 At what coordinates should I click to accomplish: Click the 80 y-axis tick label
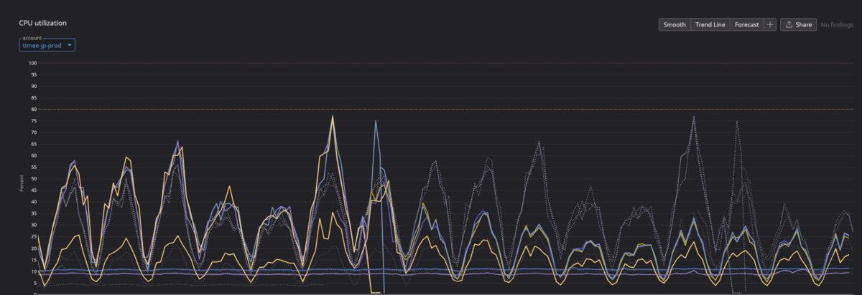(x=33, y=110)
